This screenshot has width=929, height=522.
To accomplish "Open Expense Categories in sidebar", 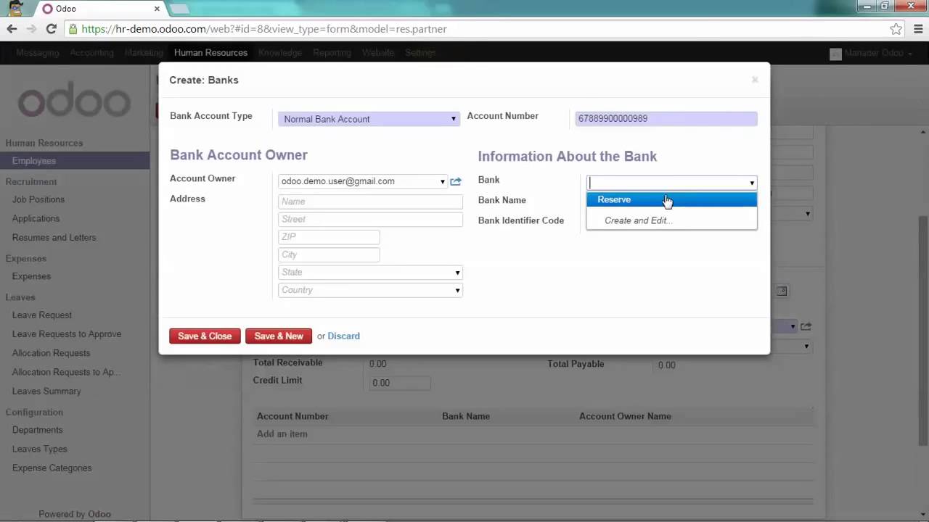I will (52, 468).
